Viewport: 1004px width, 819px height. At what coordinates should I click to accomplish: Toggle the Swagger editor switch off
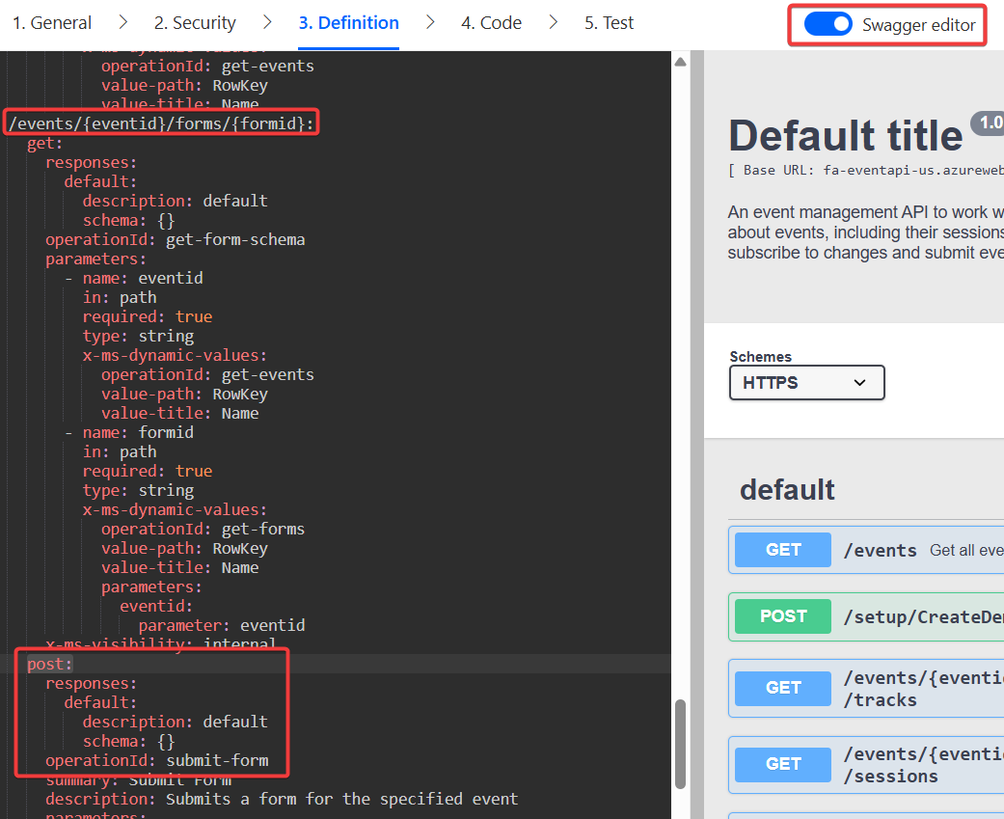pyautogui.click(x=828, y=24)
